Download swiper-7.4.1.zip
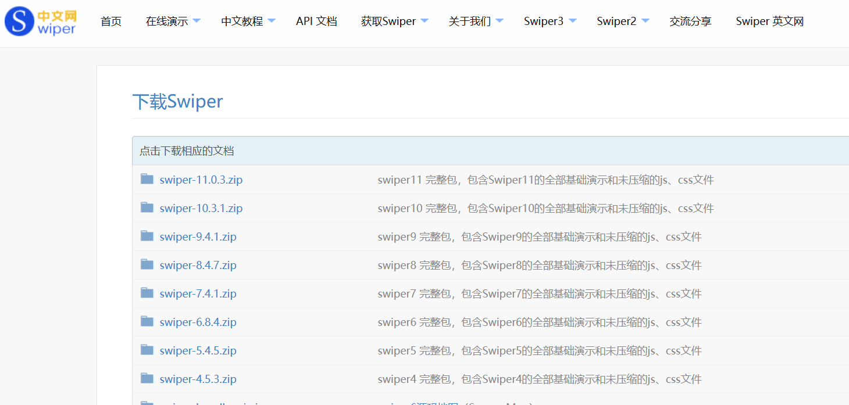This screenshot has height=405, width=849. click(x=198, y=293)
